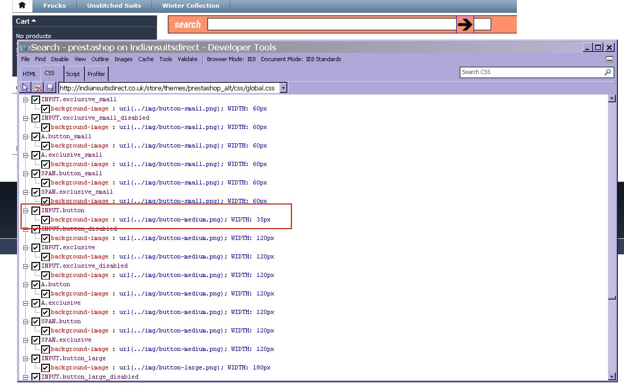This screenshot has height=391, width=624.
Task: Click the Developer Tools title bar icon
Action: (25, 48)
